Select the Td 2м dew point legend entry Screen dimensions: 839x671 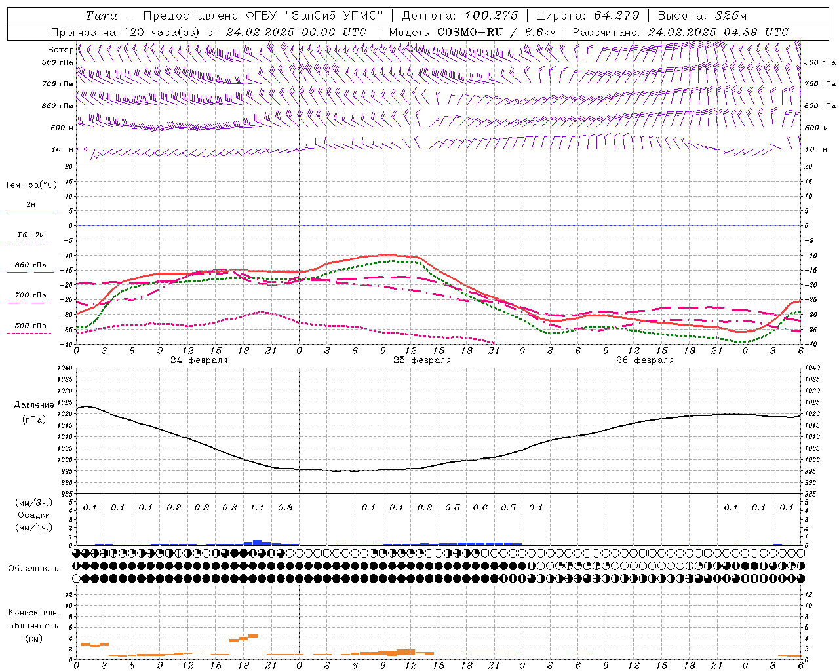(30, 235)
